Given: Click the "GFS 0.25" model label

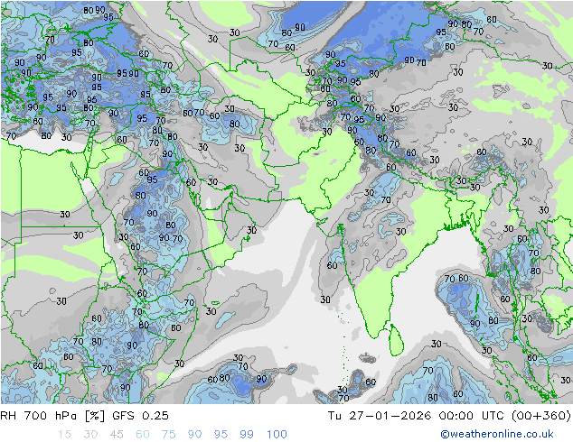Looking at the screenshot, I should pos(140,415).
